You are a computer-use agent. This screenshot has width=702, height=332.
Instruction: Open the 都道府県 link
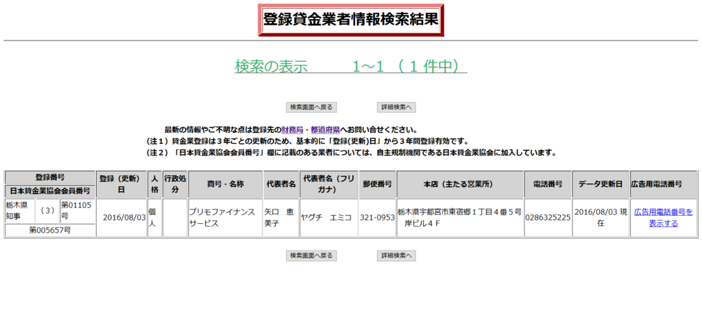325,131
